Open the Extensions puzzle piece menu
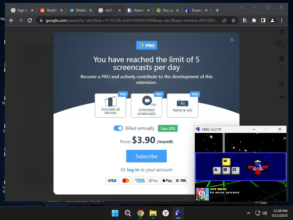Screen dimensions: 293x220 pyautogui.click(x=254, y=20)
